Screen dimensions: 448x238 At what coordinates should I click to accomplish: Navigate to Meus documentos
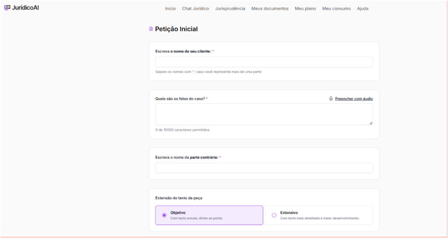270,9
